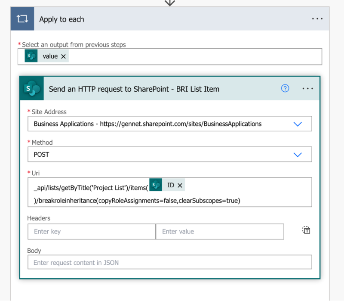The height and width of the screenshot is (301, 344).
Task: Click the Enter key headers field
Action: pyautogui.click(x=91, y=231)
